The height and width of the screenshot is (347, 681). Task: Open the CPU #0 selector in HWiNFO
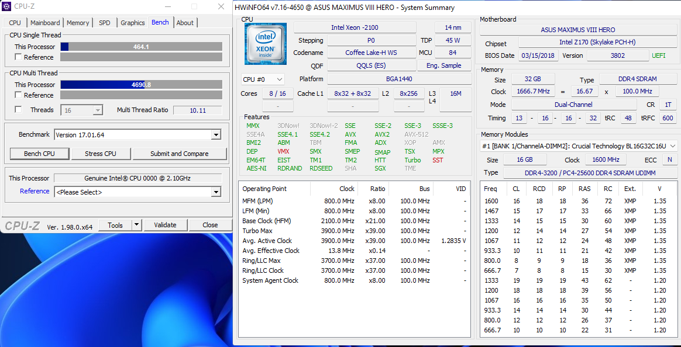[263, 79]
